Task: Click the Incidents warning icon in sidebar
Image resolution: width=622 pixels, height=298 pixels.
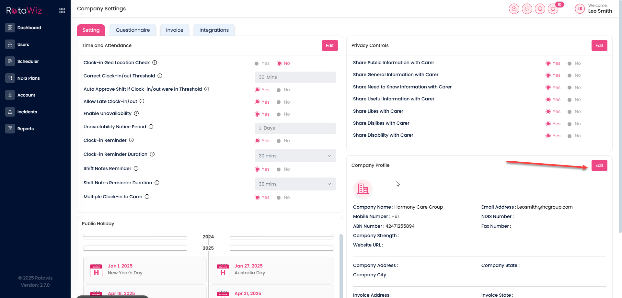Action: point(10,112)
